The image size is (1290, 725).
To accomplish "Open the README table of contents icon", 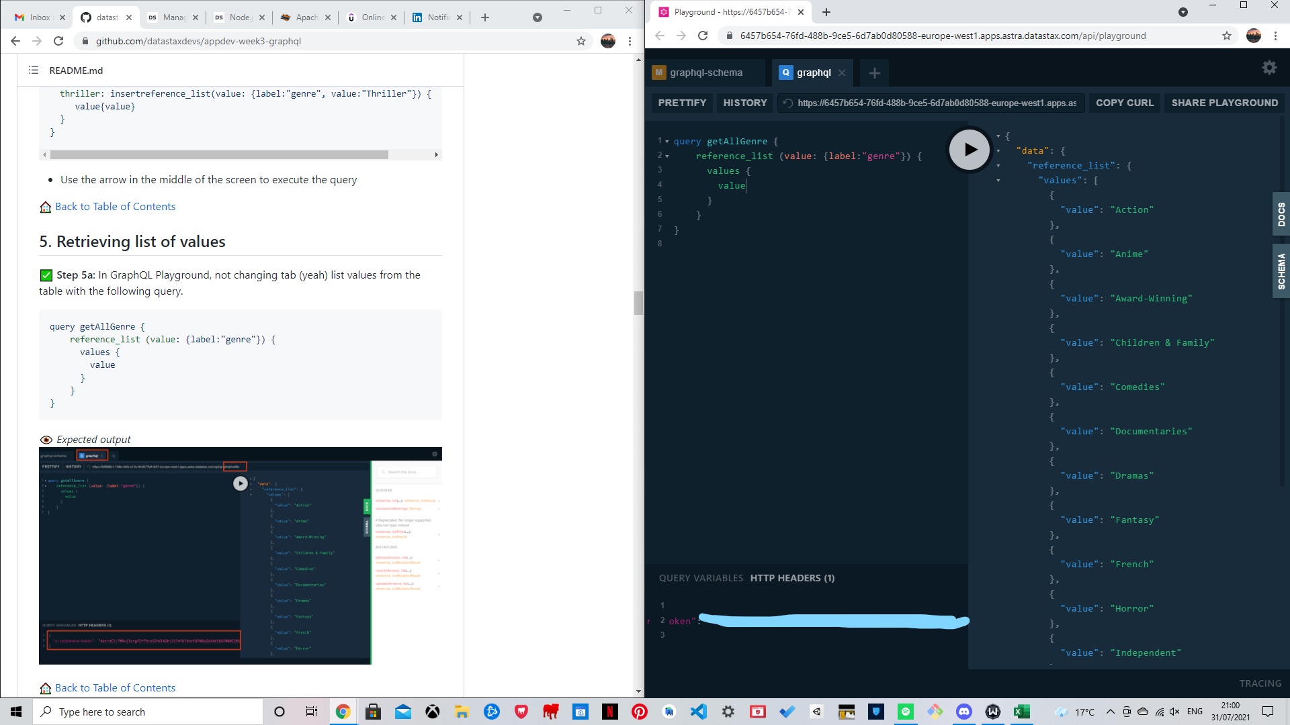I will click(33, 70).
